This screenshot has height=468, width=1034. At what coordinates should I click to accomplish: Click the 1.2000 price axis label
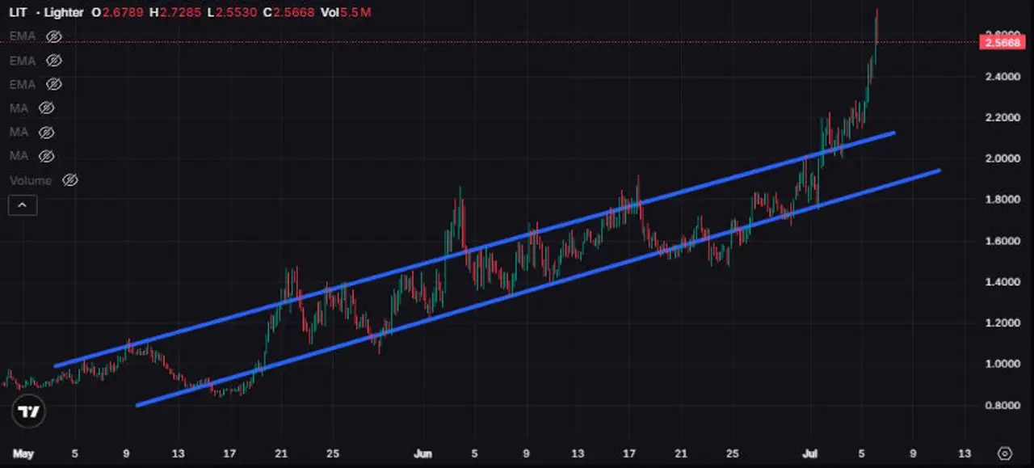1001,323
